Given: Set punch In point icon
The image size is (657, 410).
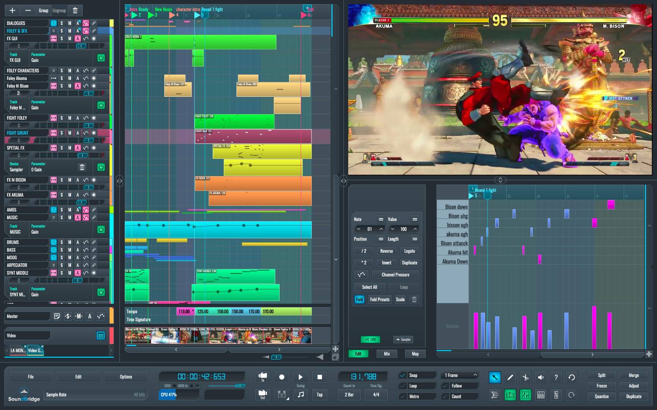Looking at the screenshot, I should (x=263, y=377).
